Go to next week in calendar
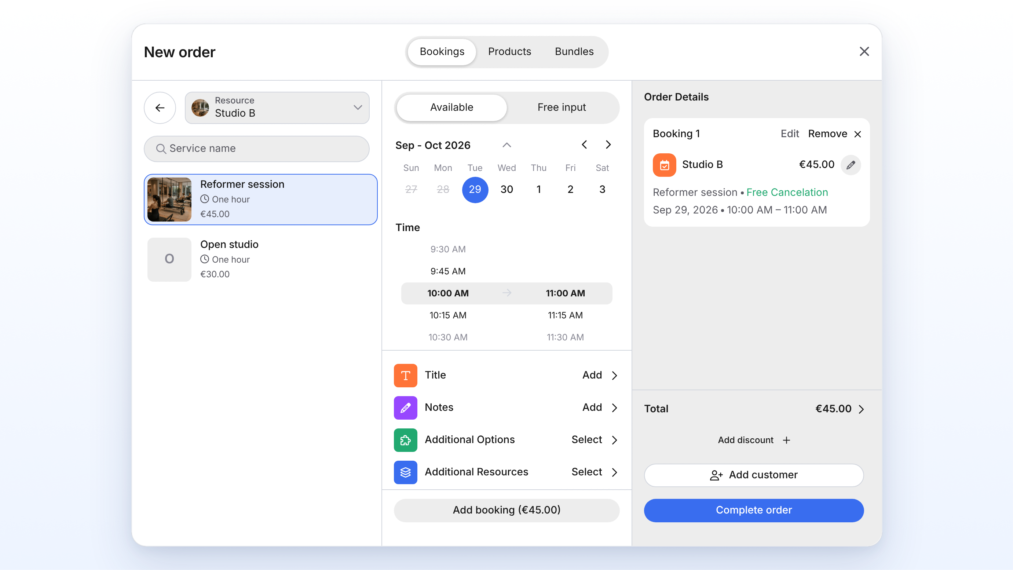1013x570 pixels. click(608, 145)
